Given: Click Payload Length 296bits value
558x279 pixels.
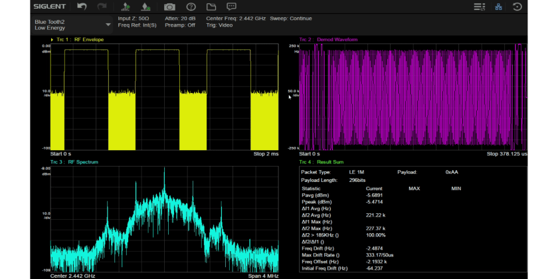Looking at the screenshot, I should 357,181.
